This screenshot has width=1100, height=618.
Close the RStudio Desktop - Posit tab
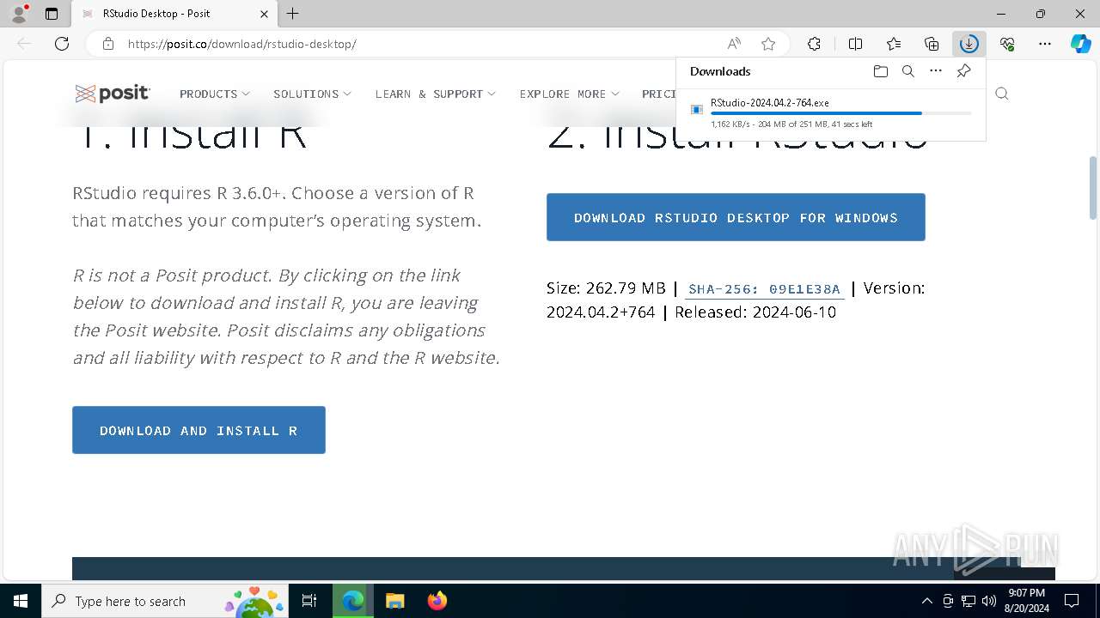264,14
